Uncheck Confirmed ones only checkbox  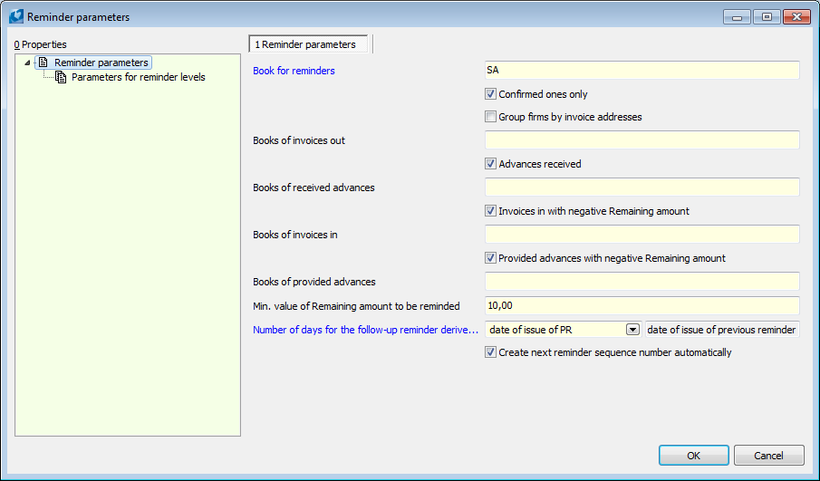pos(490,94)
